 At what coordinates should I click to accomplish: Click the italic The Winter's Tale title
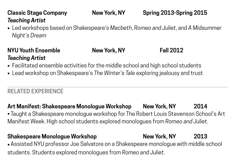[x=114, y=73]
